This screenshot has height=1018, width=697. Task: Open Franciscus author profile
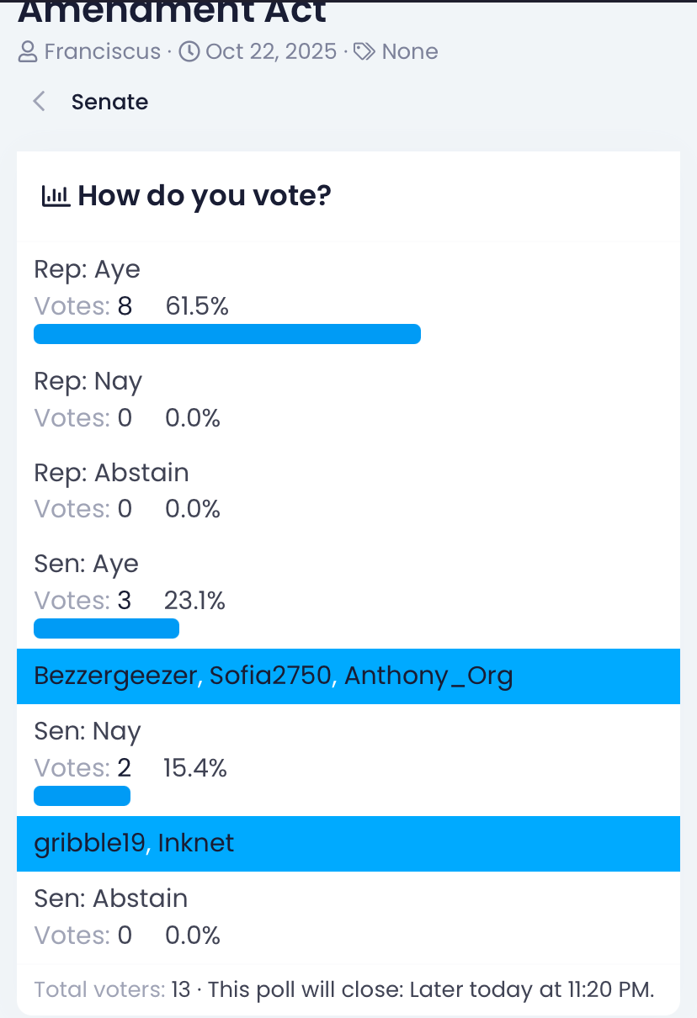pyautogui.click(x=102, y=52)
